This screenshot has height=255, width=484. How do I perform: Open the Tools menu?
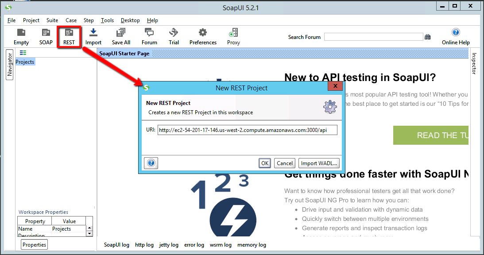click(107, 20)
